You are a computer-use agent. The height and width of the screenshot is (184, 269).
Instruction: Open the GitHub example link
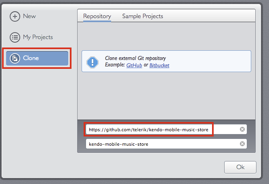134,65
